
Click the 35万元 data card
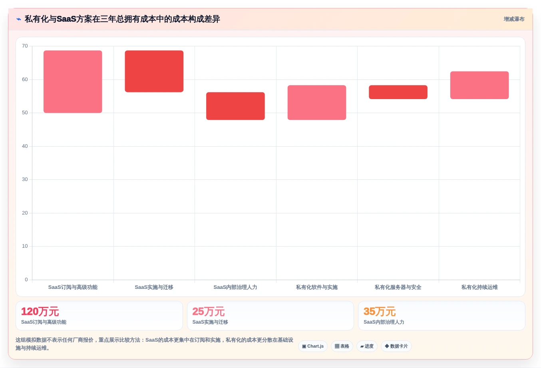pos(442,316)
